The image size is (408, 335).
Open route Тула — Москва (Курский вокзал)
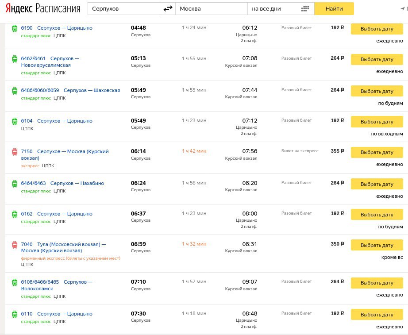[63, 247]
